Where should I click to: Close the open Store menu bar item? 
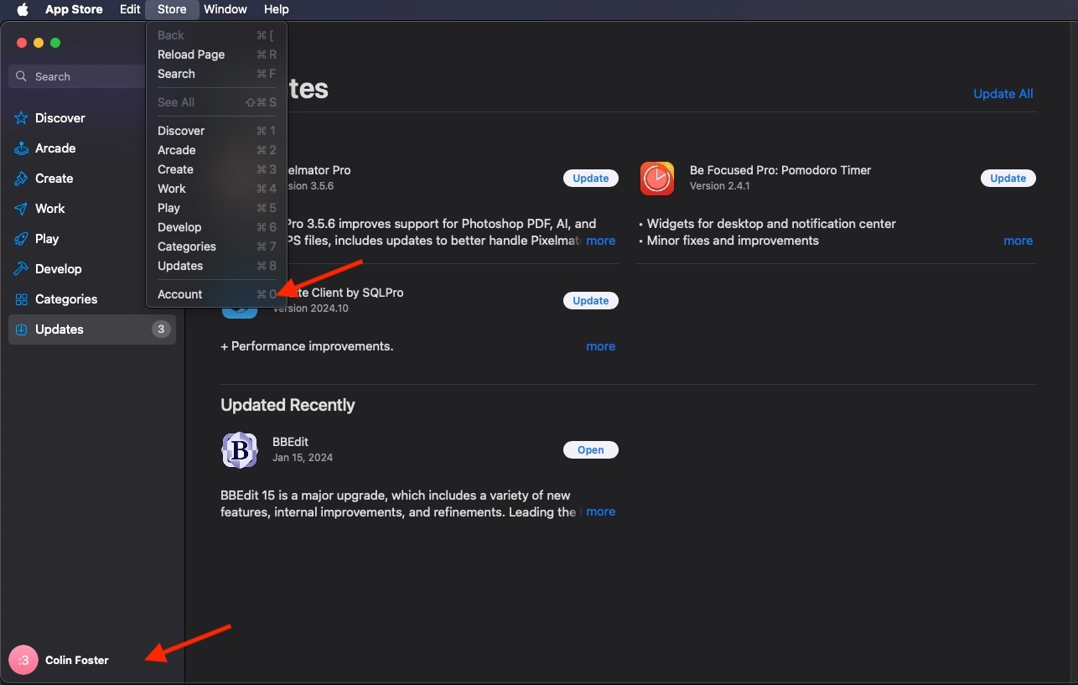[x=172, y=9]
